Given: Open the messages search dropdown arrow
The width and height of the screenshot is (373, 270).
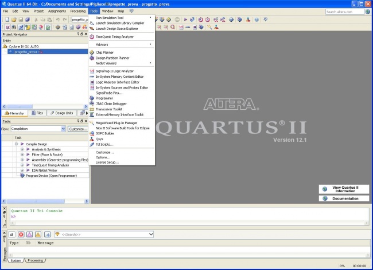Looking at the screenshot, I should click(x=151, y=235).
